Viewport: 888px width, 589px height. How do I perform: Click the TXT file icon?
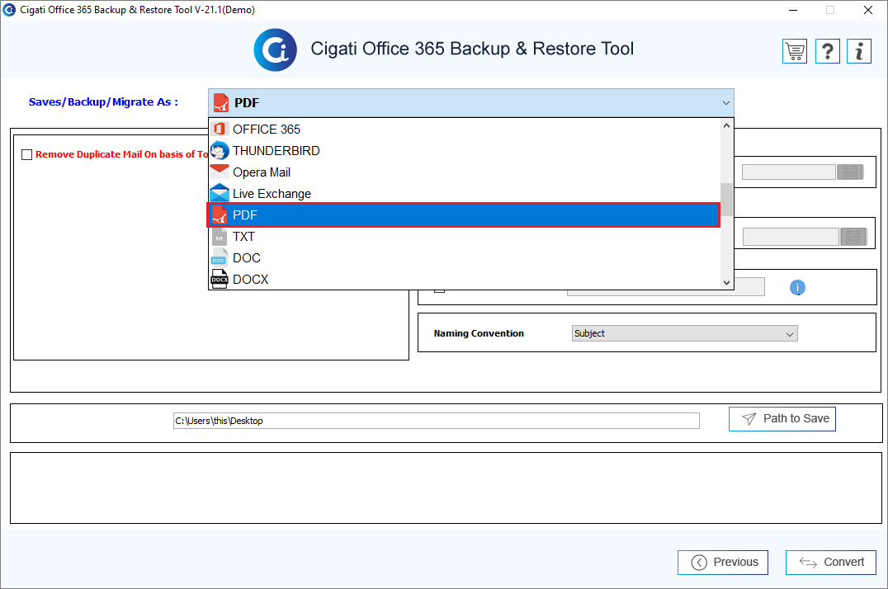coord(220,237)
